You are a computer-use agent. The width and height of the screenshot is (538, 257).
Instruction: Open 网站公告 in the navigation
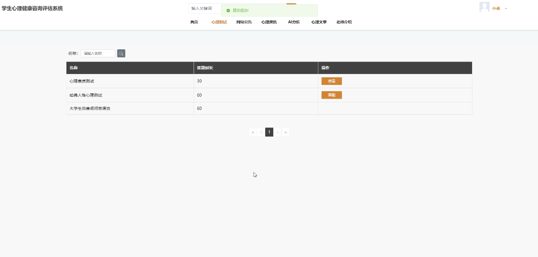click(x=244, y=22)
